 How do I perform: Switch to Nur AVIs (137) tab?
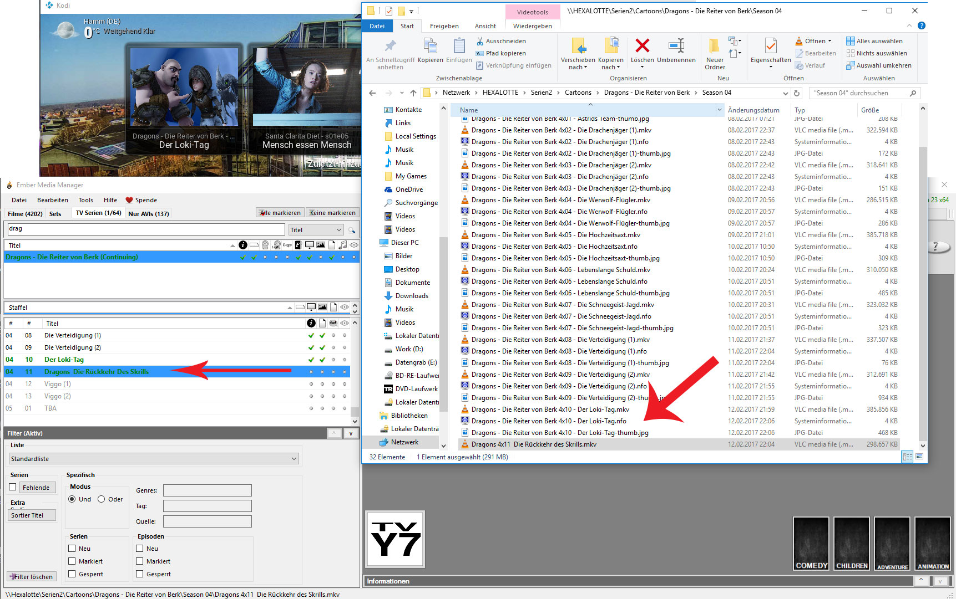(x=148, y=213)
